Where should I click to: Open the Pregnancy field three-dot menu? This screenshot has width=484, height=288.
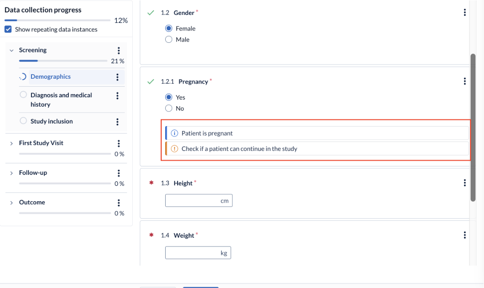(465, 81)
